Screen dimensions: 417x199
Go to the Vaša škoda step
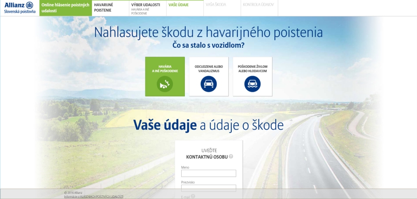tap(222, 8)
